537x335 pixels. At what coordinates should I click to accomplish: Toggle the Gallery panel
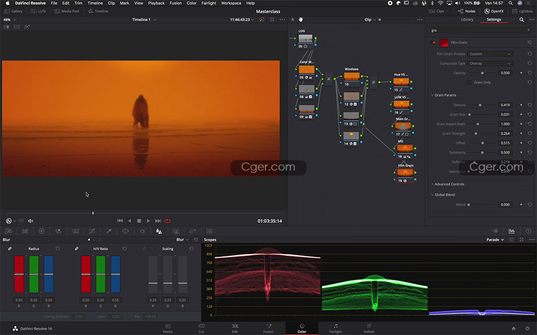13,12
